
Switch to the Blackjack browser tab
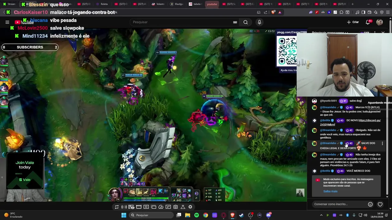click(x=177, y=4)
